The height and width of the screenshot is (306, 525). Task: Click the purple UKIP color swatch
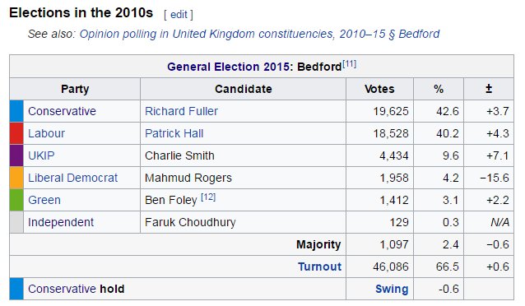point(16,155)
